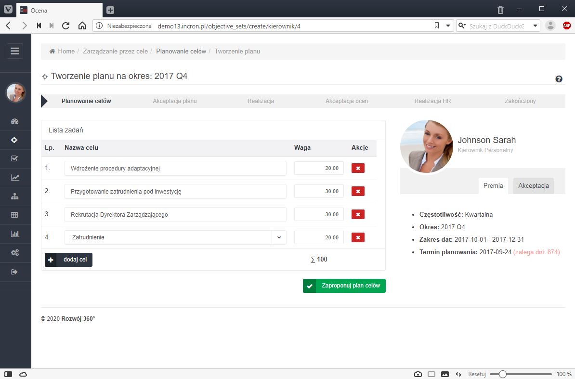The image size is (575, 379).
Task: Click the dodaj cel button
Action: [x=68, y=260]
